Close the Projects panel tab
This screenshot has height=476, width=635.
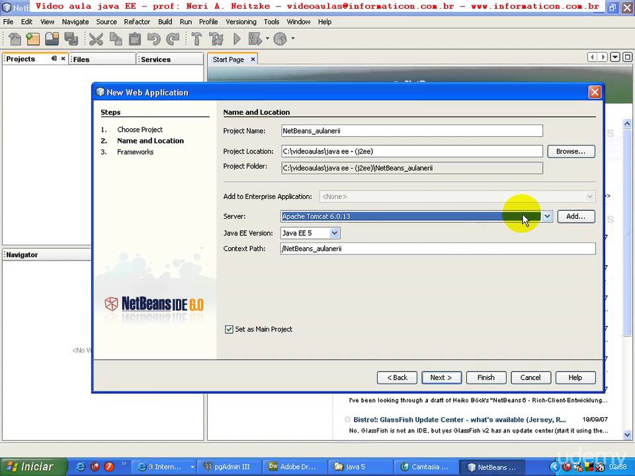[x=63, y=59]
